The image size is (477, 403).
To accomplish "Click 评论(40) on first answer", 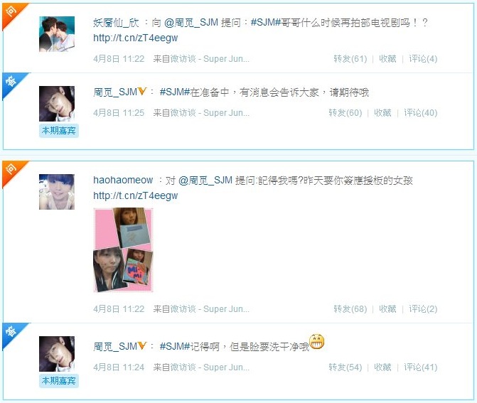I will [x=420, y=113].
